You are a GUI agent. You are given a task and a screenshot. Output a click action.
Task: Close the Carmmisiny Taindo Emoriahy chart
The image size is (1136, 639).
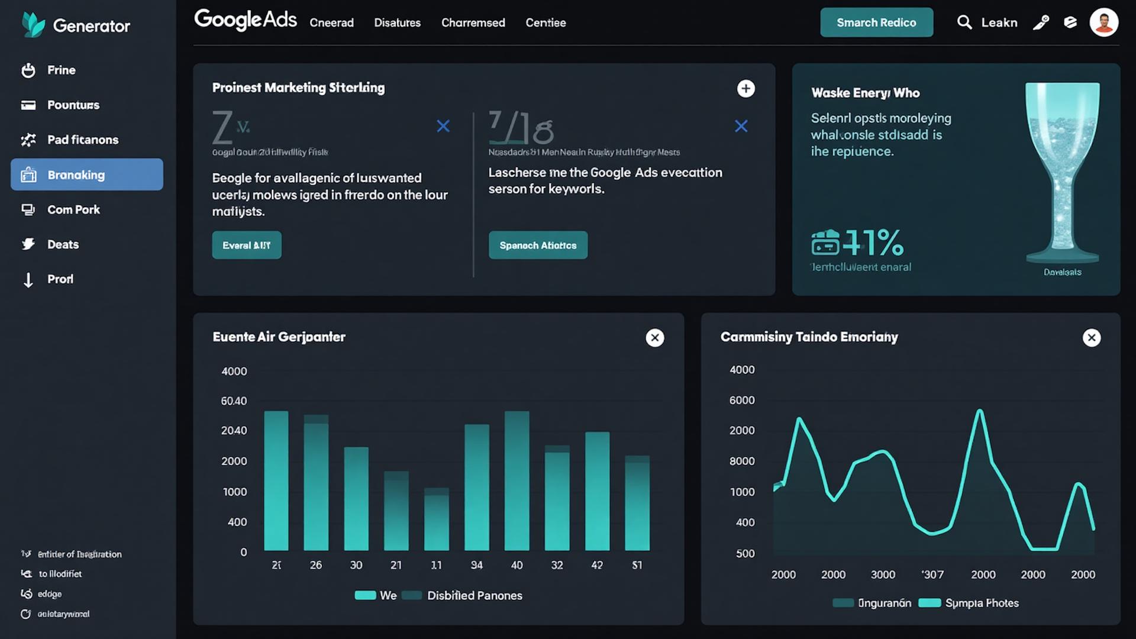(1092, 338)
